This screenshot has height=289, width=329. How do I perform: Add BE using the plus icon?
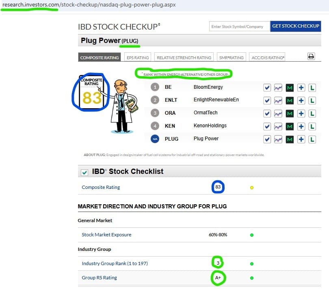[x=301, y=88]
